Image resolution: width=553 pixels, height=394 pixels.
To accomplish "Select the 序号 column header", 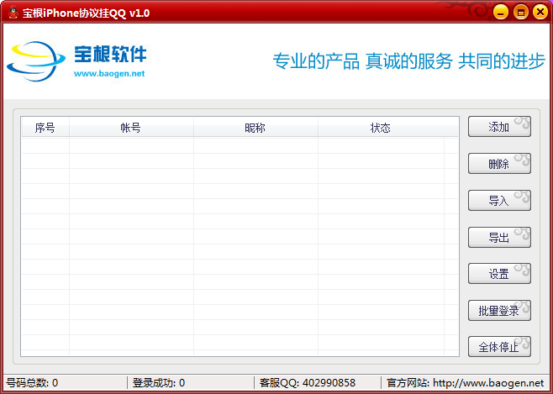I will point(45,127).
